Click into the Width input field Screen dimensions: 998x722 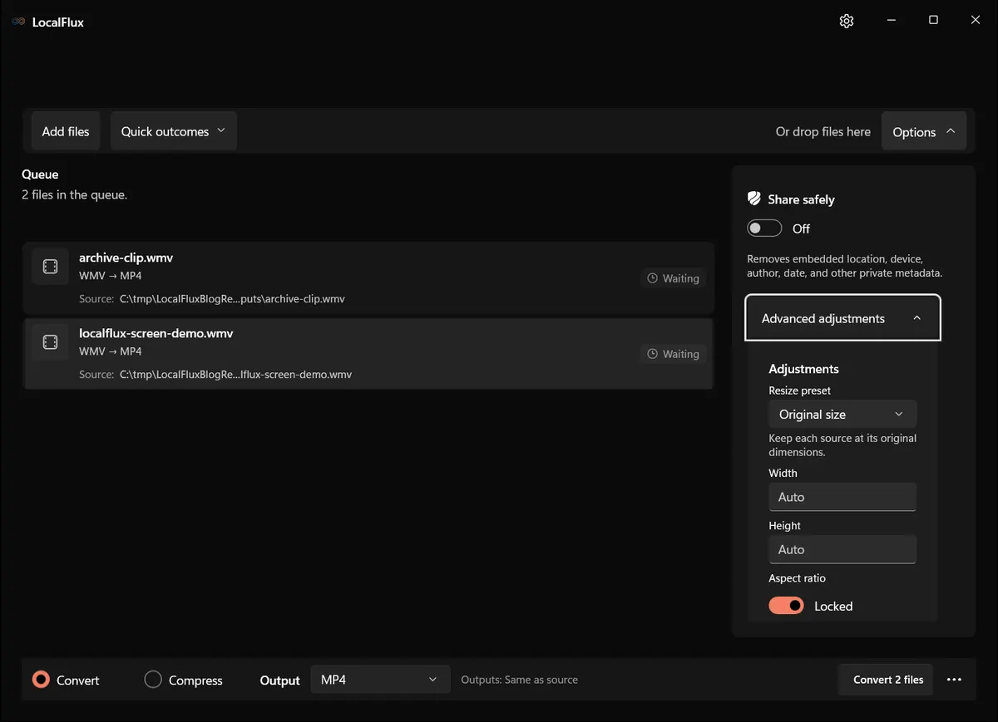coord(842,497)
